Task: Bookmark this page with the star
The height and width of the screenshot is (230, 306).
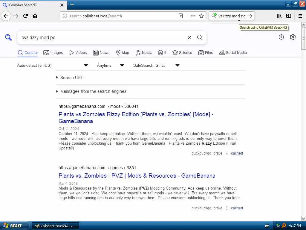Action: (201, 16)
